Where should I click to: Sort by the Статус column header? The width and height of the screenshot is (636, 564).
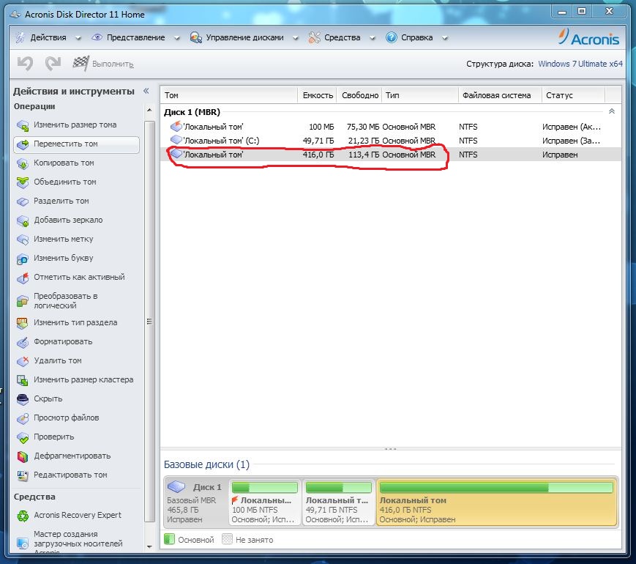573,95
